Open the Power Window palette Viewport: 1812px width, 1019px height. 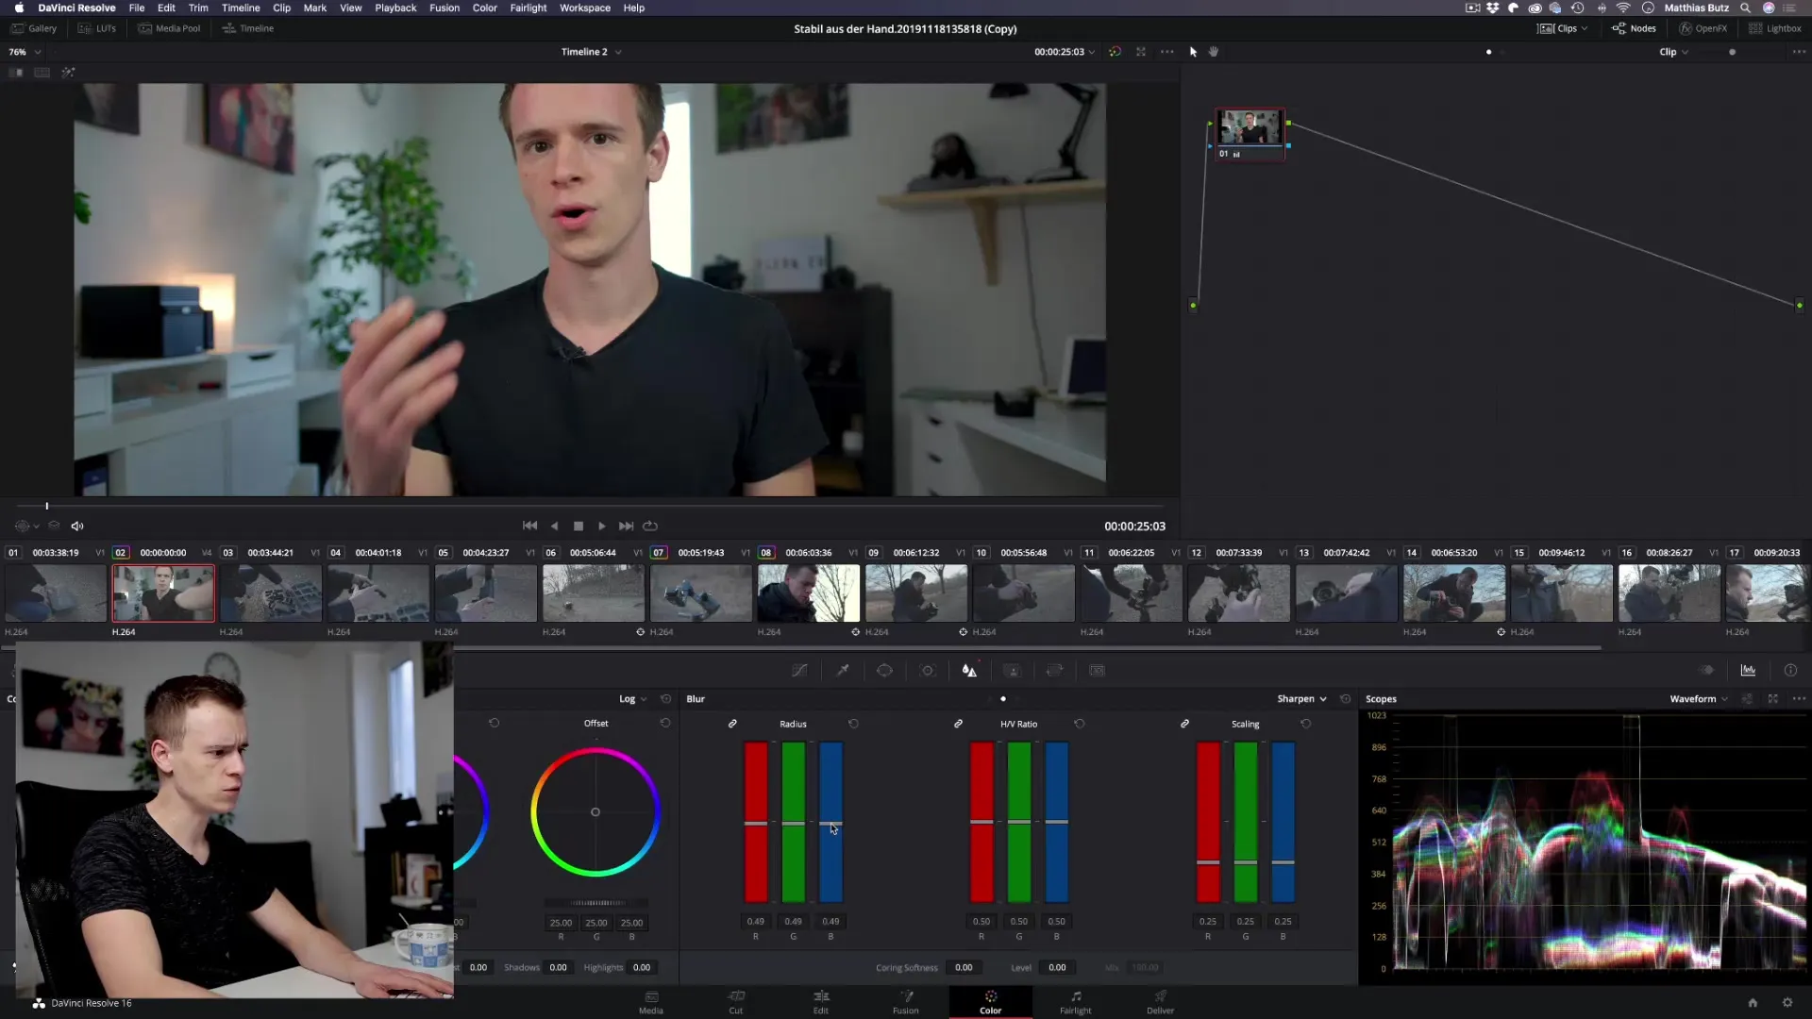884,671
